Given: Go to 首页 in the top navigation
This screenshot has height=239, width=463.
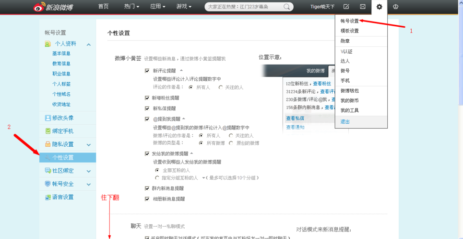Looking at the screenshot, I should pos(103,7).
